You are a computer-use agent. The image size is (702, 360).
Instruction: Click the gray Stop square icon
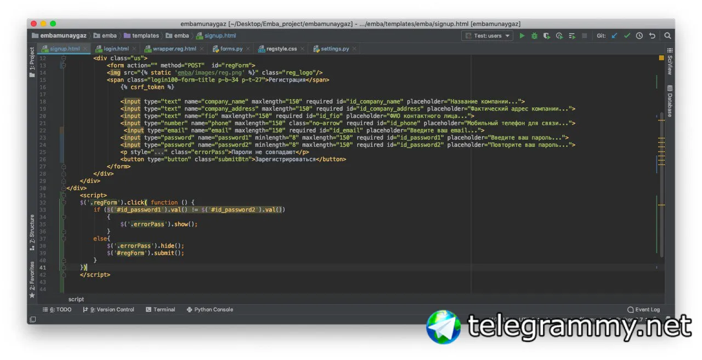pos(585,36)
